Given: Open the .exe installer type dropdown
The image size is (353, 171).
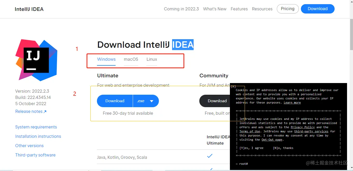Looking at the screenshot, I should tap(146, 101).
